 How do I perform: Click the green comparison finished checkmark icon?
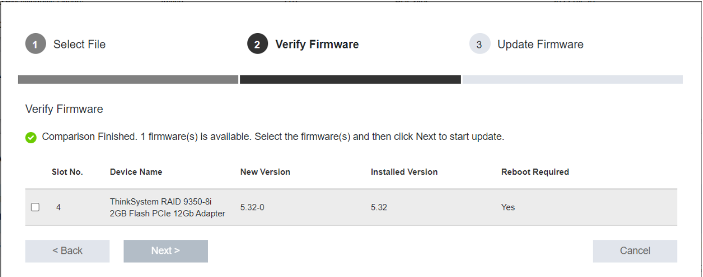coord(31,137)
